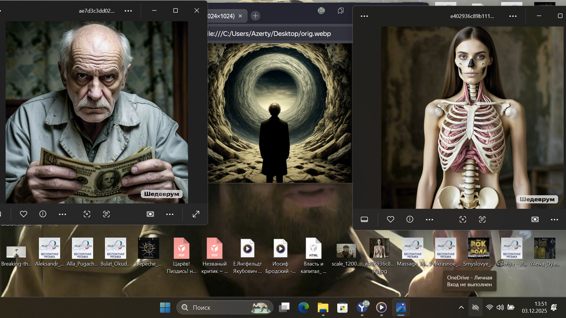Click the browser address bar showing orig.webp path
566x318 pixels.
coord(280,34)
